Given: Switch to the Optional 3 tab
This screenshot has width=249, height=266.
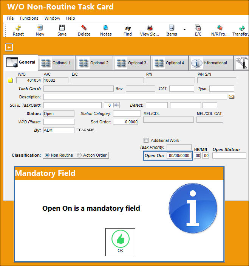Looking at the screenshot, I should [132, 63].
